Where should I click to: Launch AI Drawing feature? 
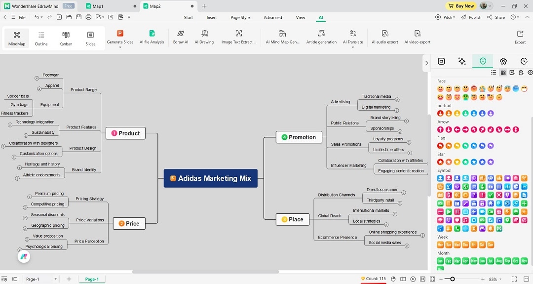pyautogui.click(x=204, y=37)
